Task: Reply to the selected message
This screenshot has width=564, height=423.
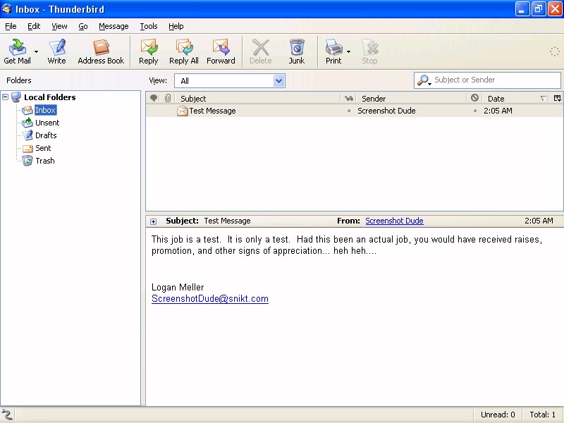Action: (149, 51)
